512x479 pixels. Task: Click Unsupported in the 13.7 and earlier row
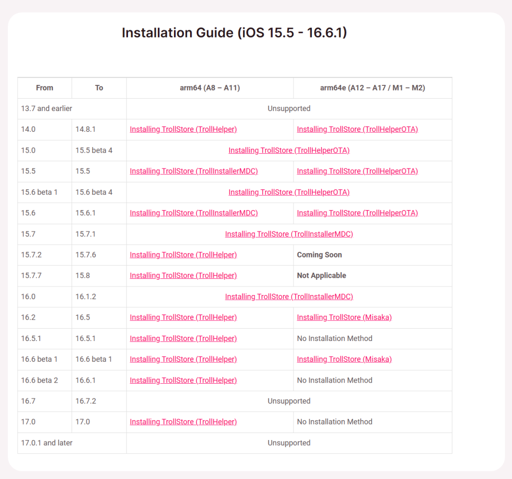click(289, 109)
